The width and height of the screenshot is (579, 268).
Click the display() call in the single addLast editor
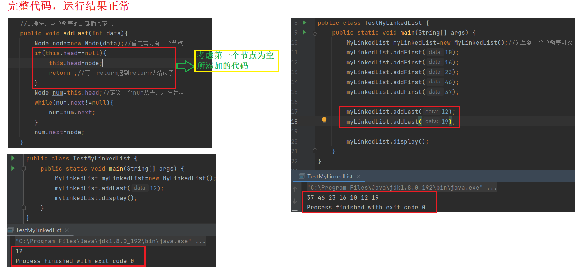(x=96, y=198)
